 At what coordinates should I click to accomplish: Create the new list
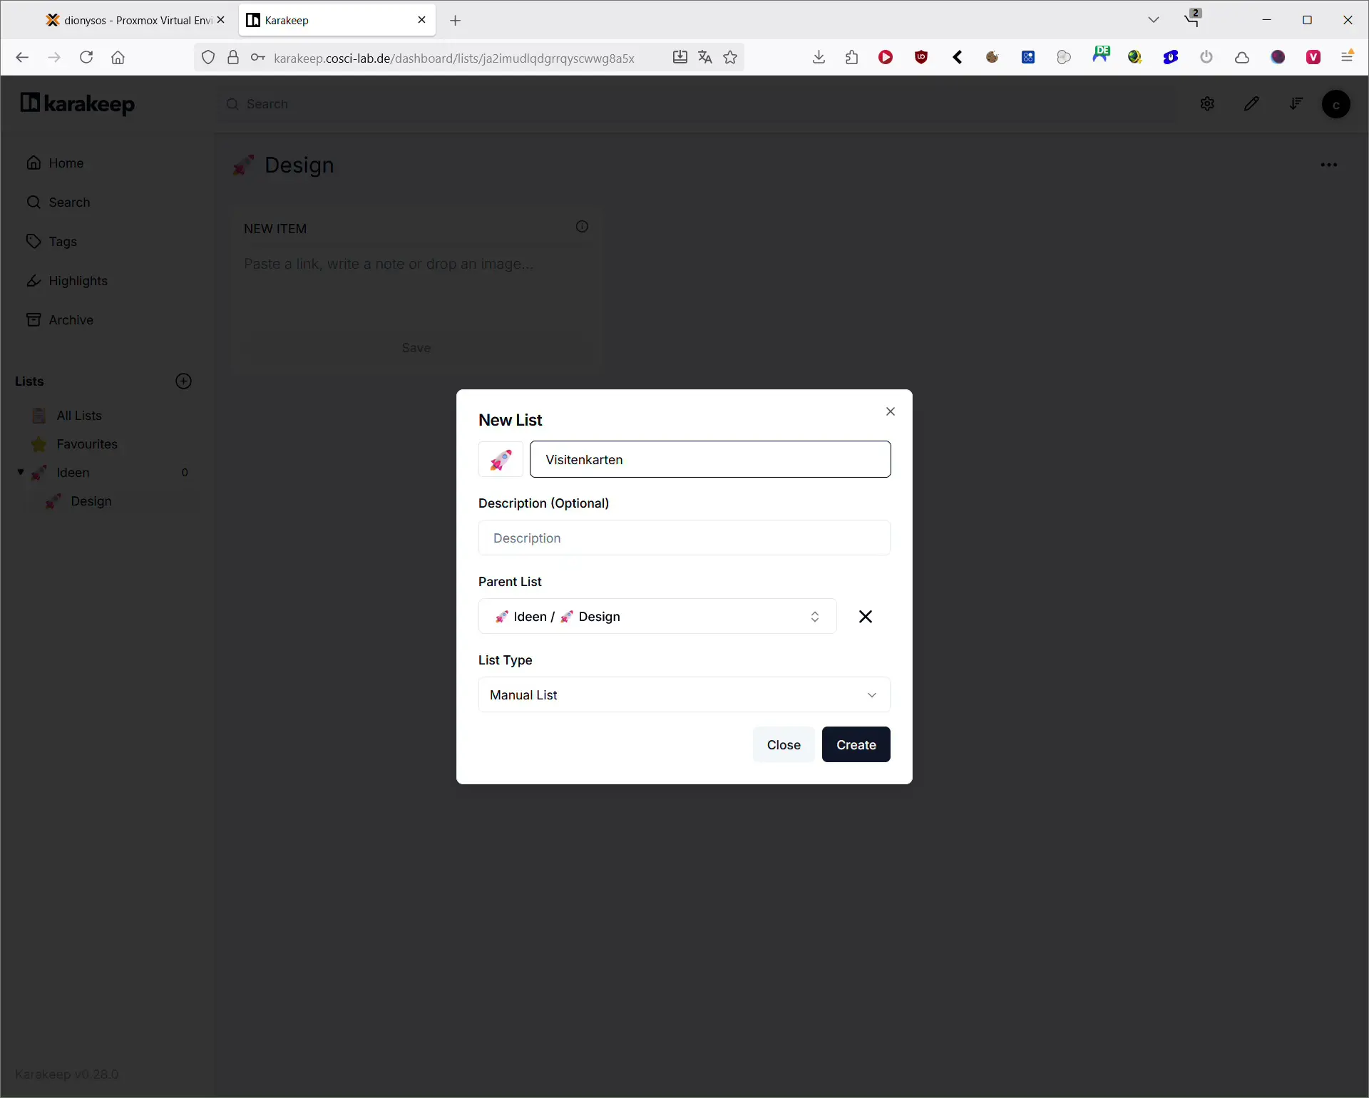click(856, 745)
